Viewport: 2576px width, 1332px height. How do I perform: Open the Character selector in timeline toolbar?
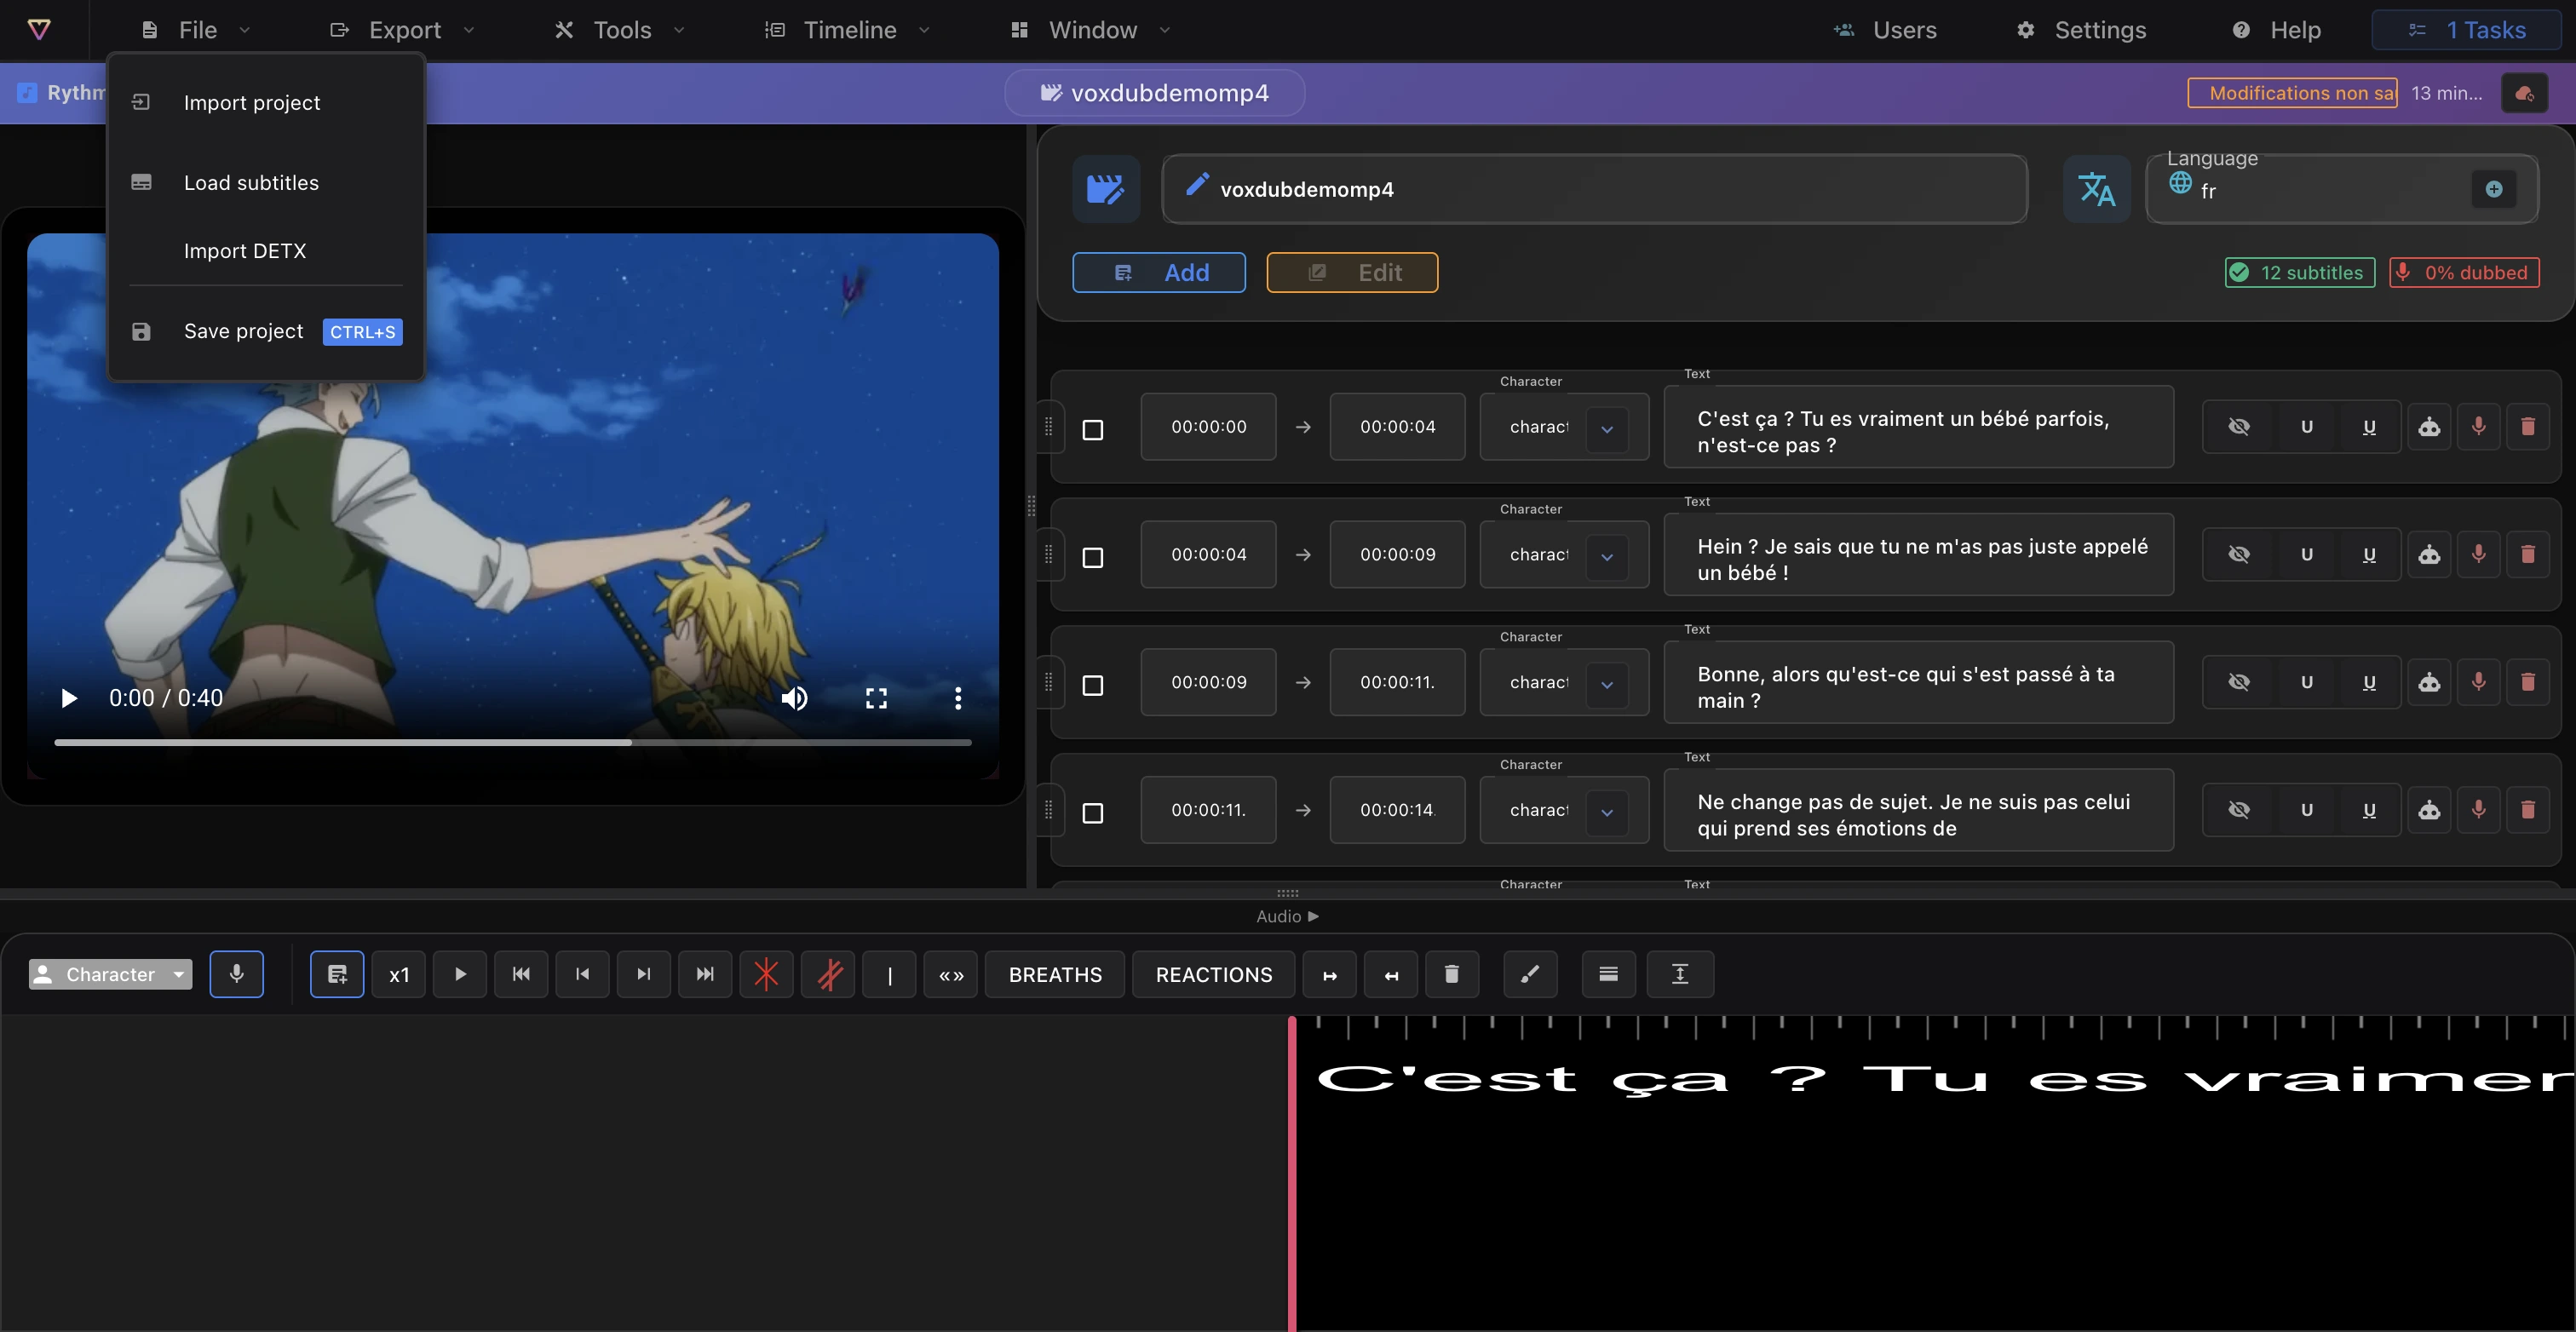[110, 974]
